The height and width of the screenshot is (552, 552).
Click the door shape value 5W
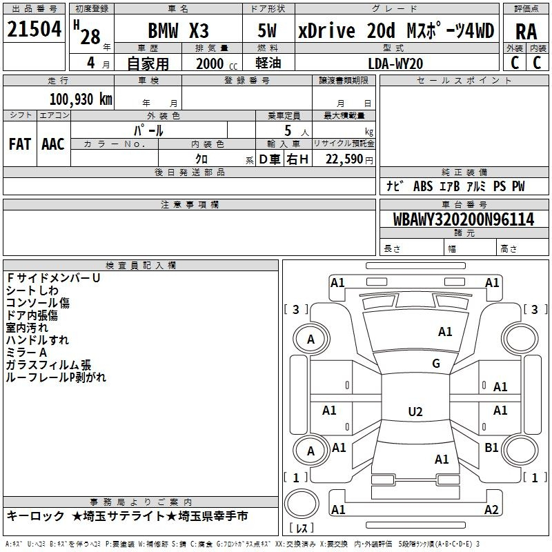point(267,30)
